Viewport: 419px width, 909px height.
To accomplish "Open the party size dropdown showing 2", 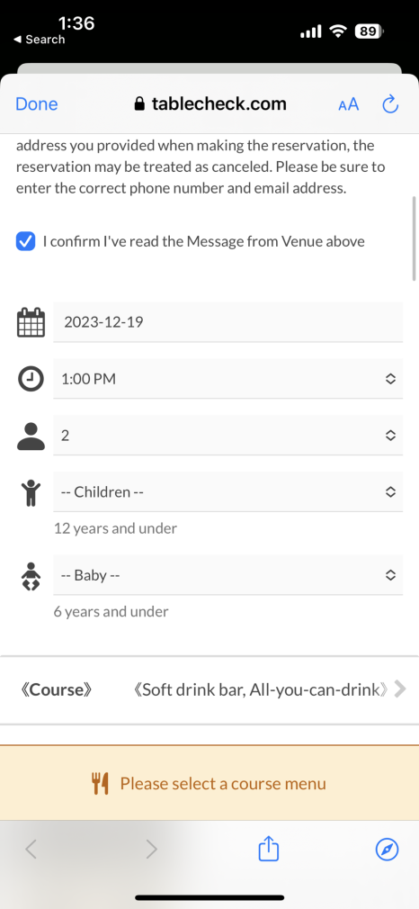I will 227,436.
